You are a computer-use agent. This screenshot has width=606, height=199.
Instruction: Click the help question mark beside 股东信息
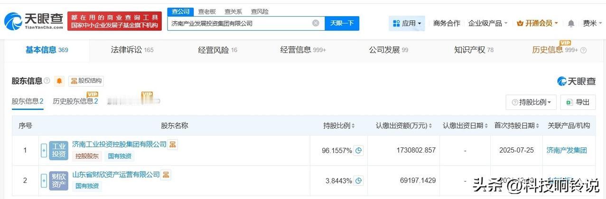coord(47,81)
